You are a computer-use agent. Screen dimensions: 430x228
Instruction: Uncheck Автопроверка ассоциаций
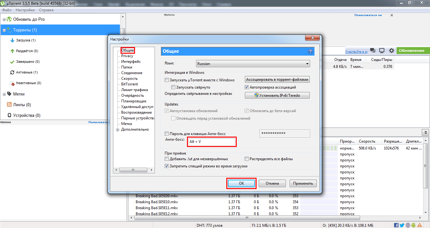tap(247, 87)
